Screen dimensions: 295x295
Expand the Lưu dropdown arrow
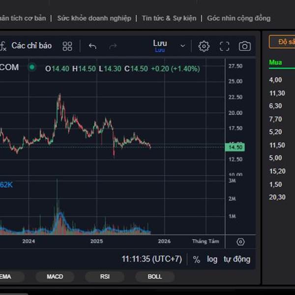(x=183, y=46)
